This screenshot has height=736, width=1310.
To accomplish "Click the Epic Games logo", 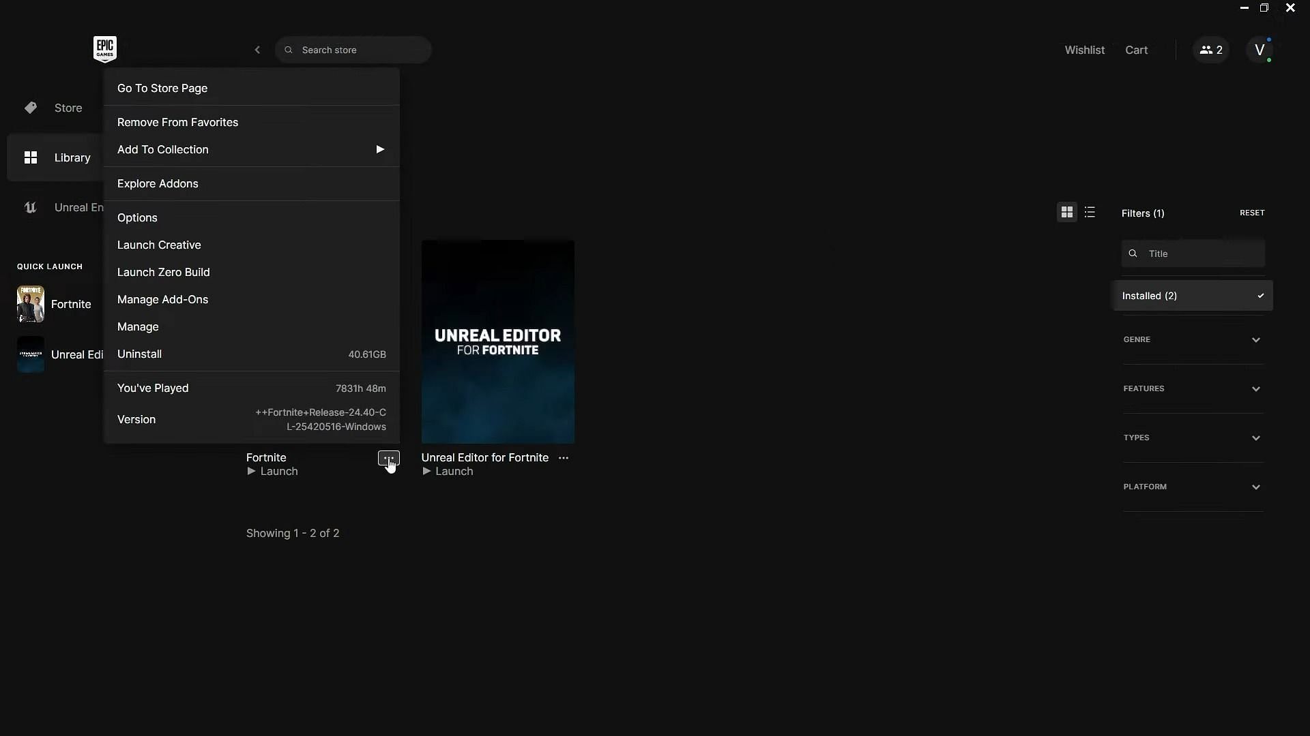I will (105, 49).
